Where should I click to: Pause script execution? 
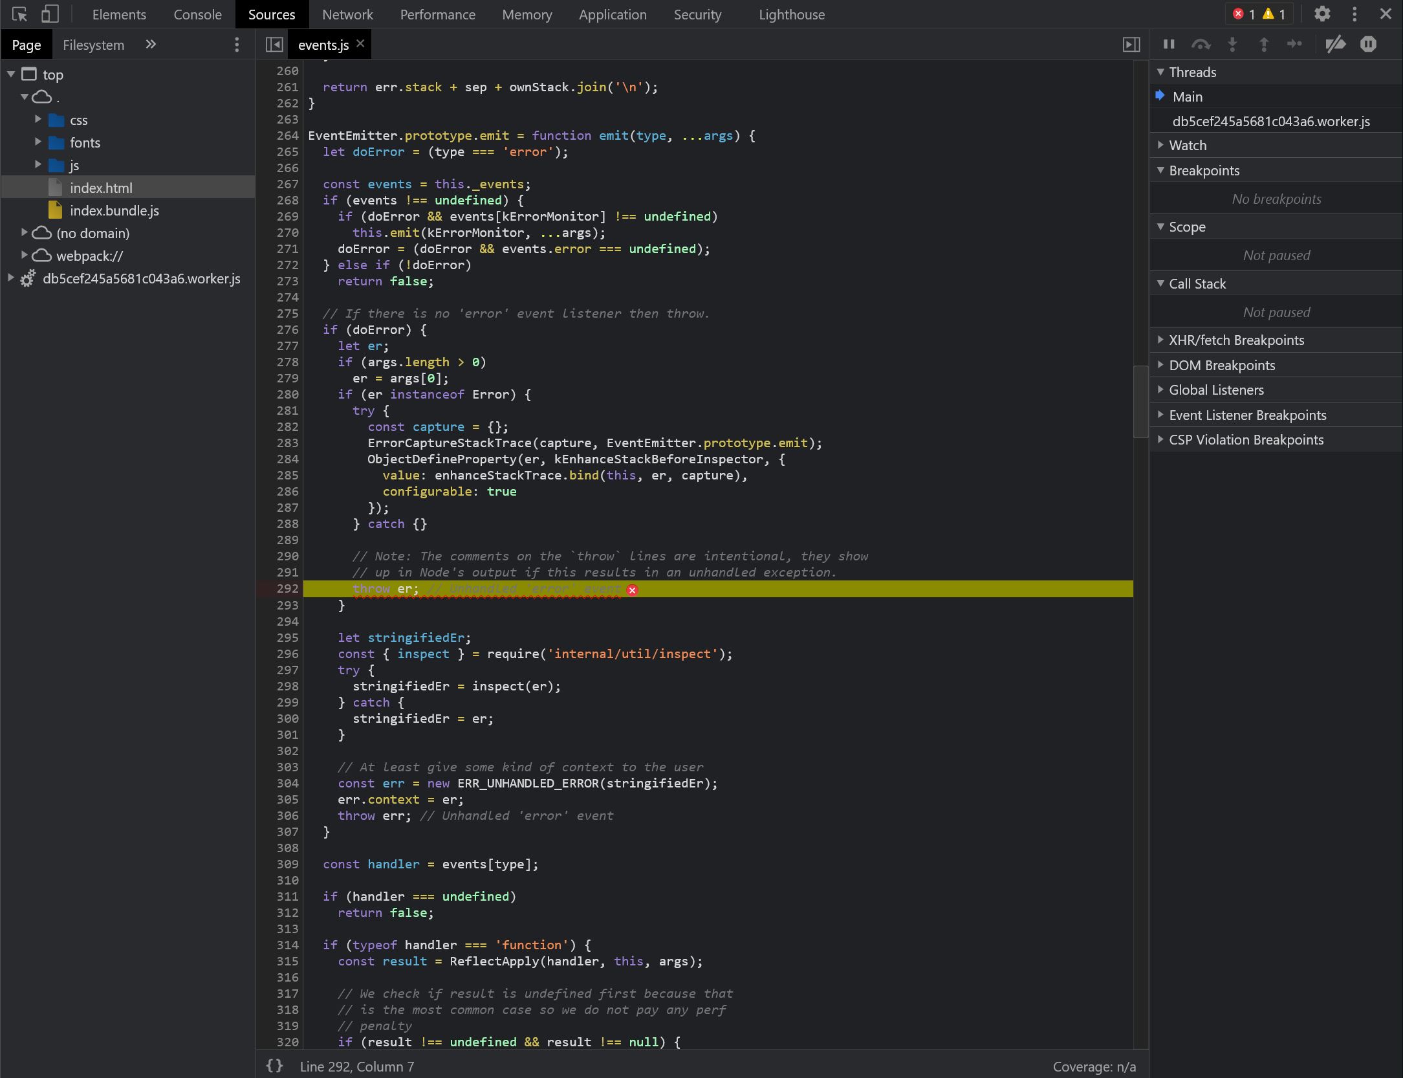pyautogui.click(x=1169, y=44)
